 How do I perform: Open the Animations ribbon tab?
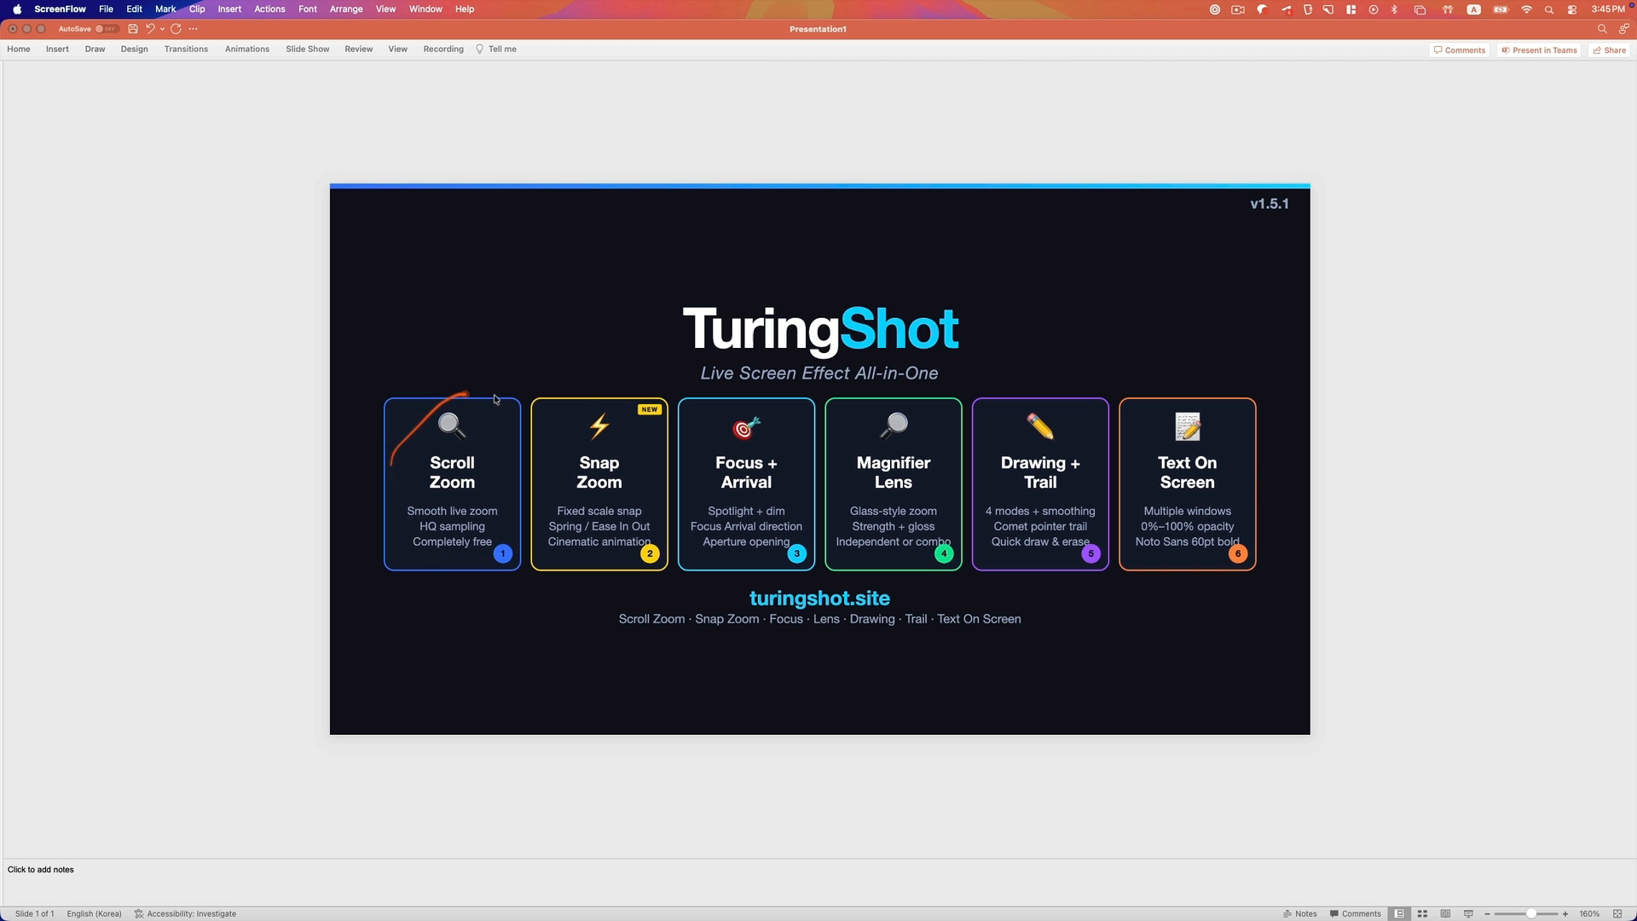point(247,49)
